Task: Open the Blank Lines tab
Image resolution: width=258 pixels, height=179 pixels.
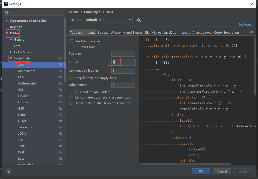Action: tap(153, 33)
